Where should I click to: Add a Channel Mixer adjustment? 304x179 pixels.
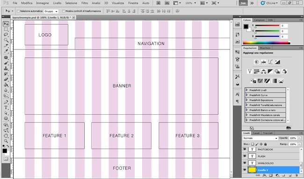pos(284,71)
